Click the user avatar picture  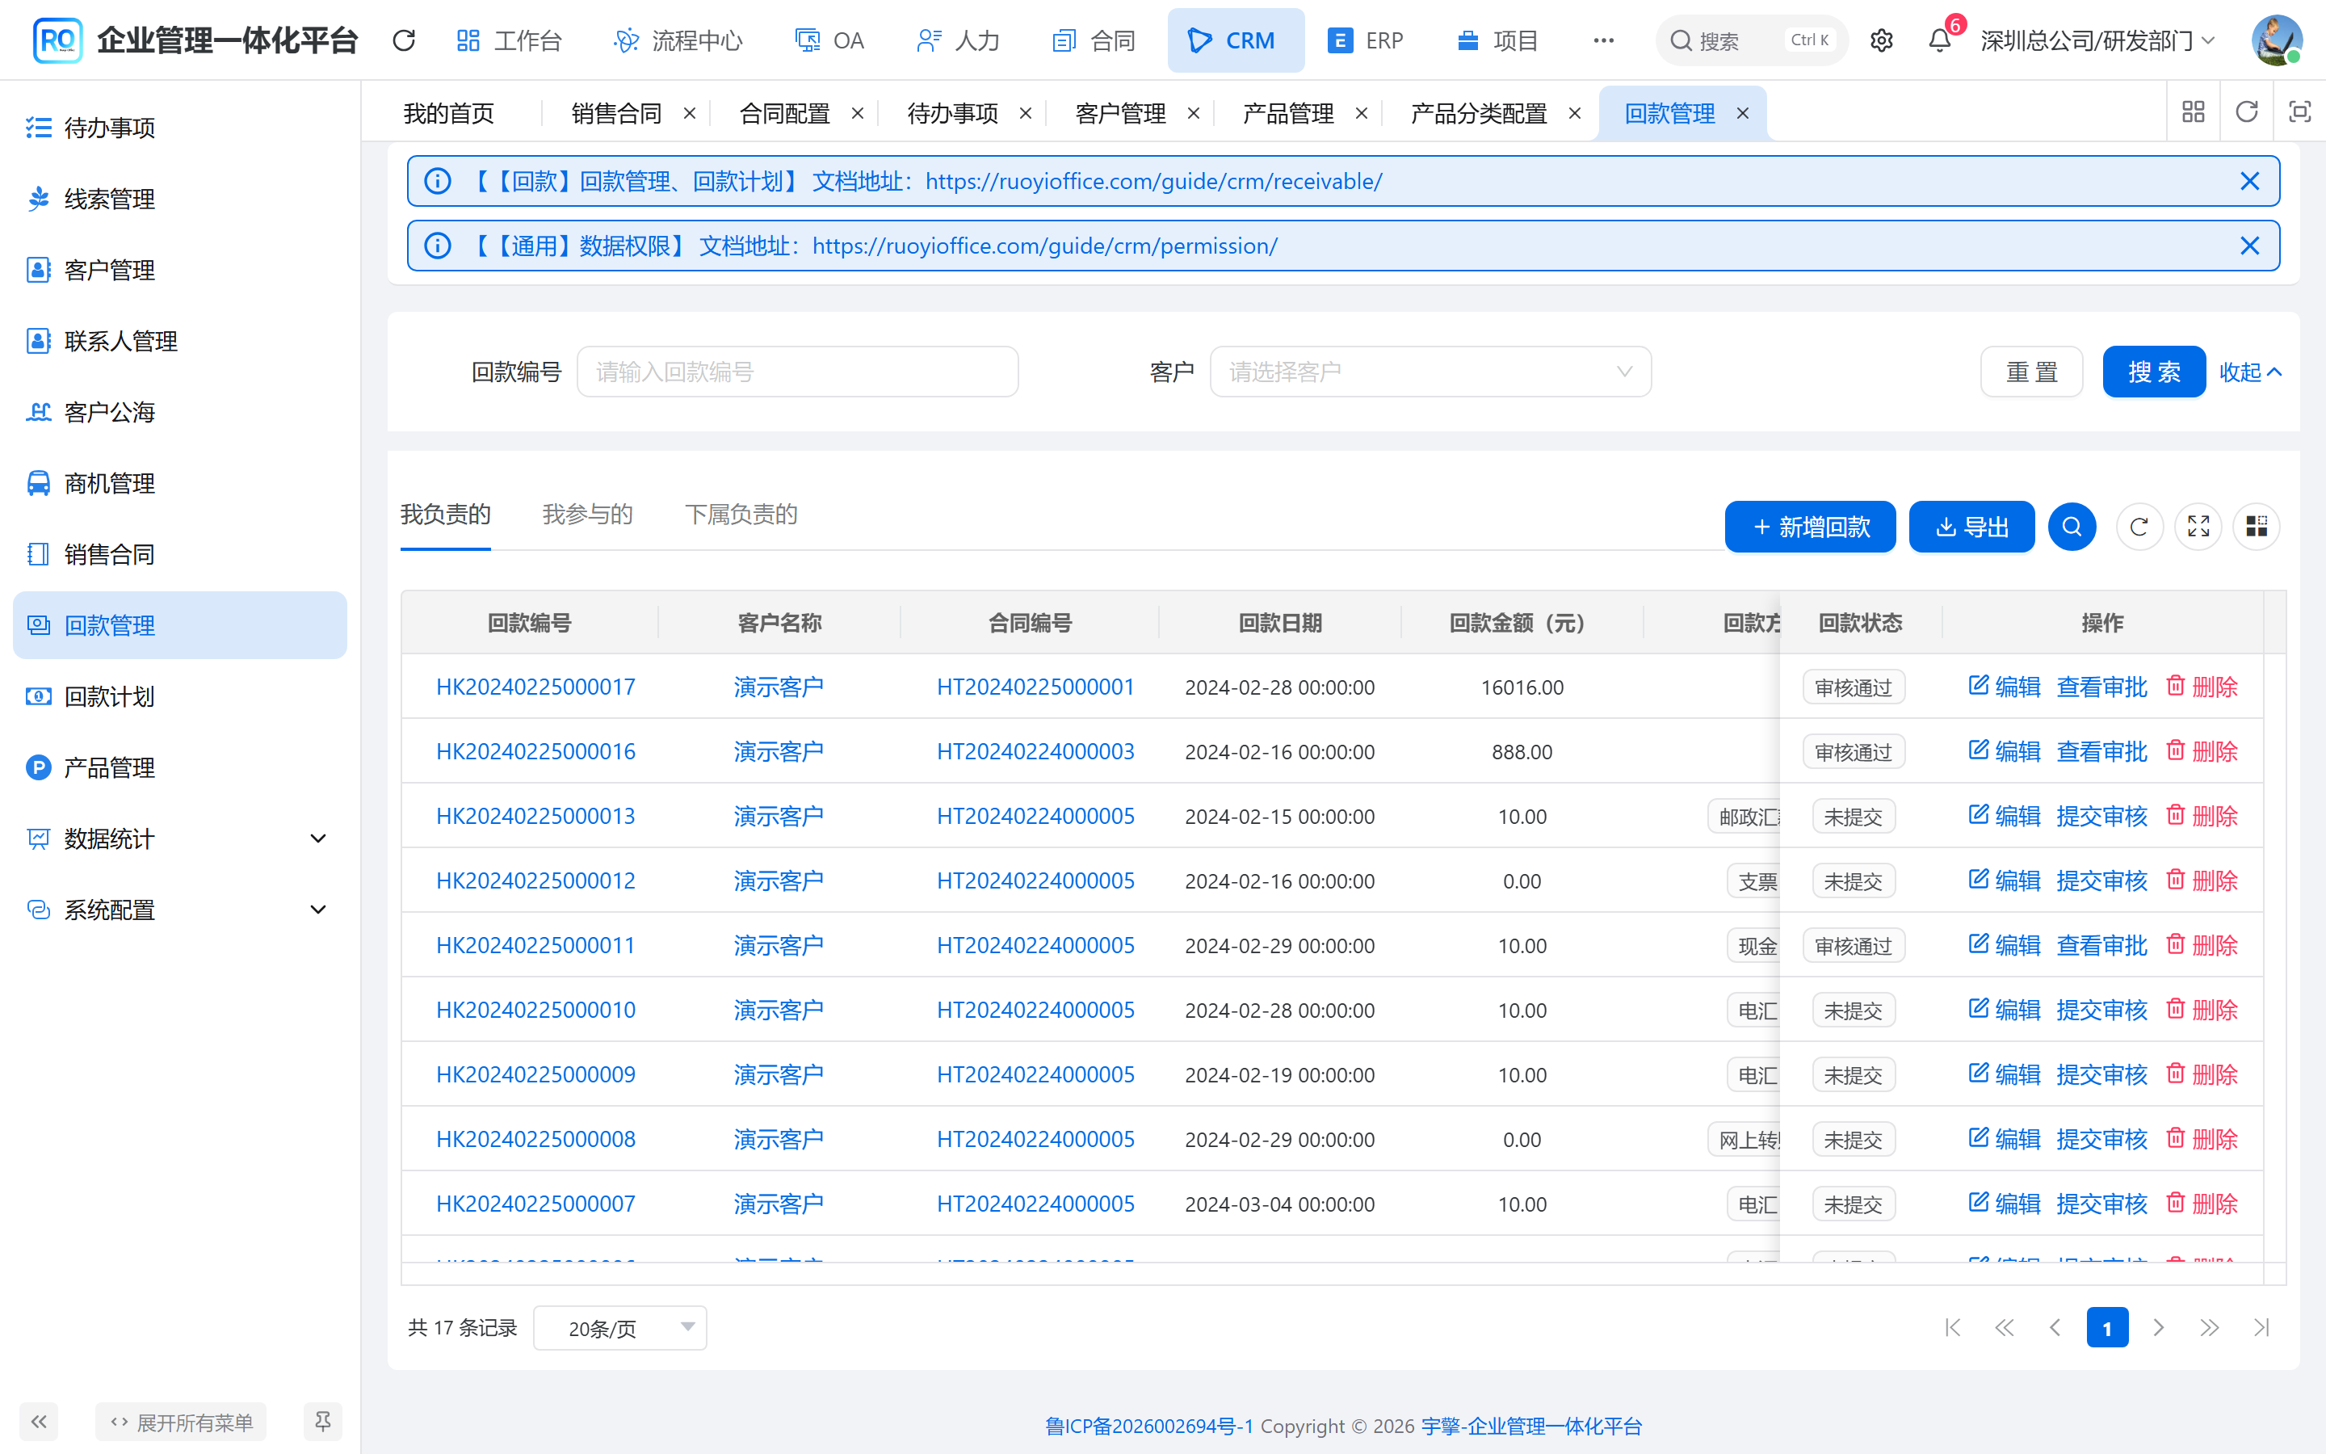(2277, 40)
